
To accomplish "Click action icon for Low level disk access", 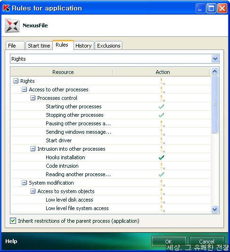I will click(163, 200).
